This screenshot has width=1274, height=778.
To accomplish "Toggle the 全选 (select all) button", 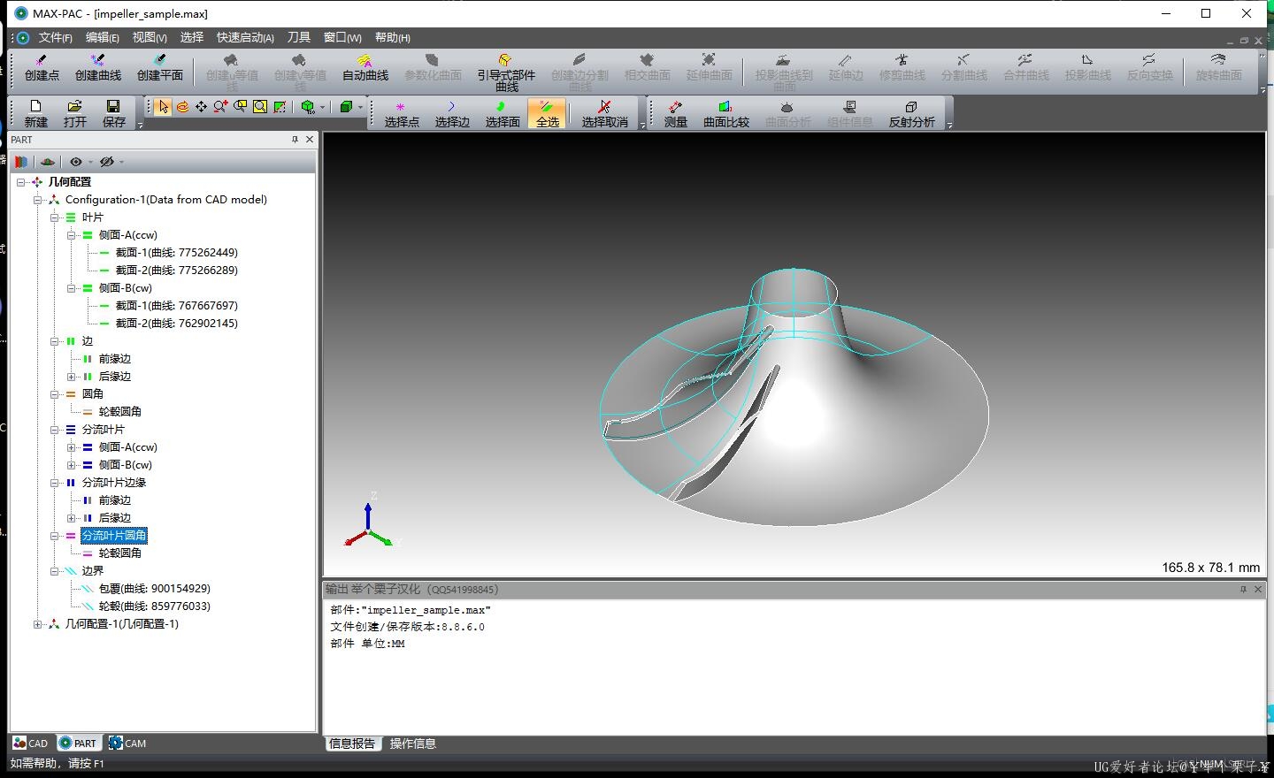I will pos(548,114).
